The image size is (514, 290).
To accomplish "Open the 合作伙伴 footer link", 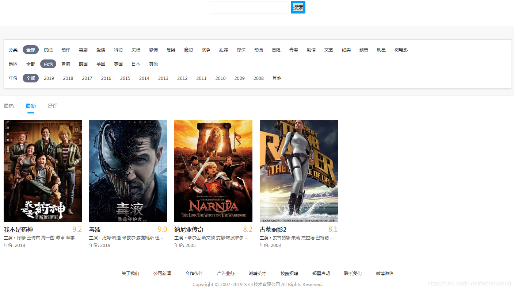I will [x=194, y=273].
